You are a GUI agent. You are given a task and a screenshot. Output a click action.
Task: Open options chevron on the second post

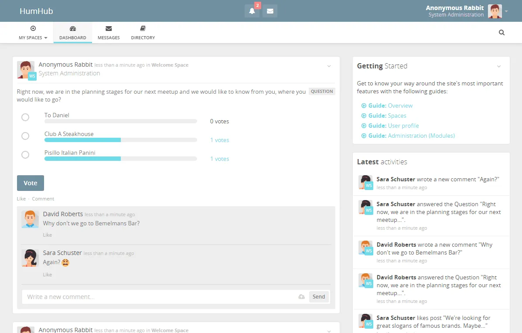coord(329,331)
